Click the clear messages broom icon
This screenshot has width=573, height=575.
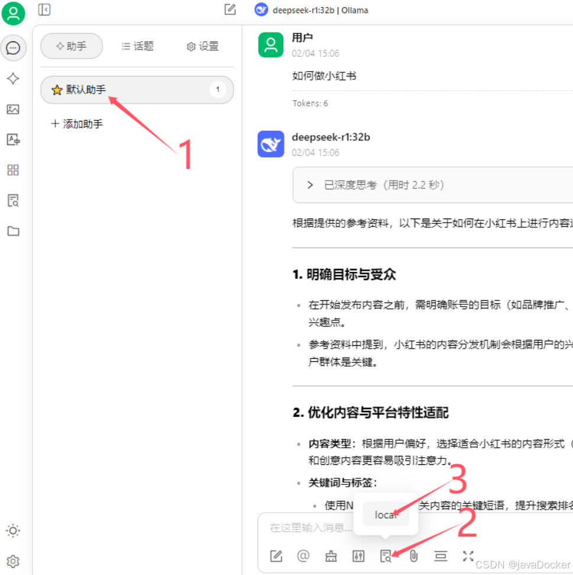click(x=331, y=556)
